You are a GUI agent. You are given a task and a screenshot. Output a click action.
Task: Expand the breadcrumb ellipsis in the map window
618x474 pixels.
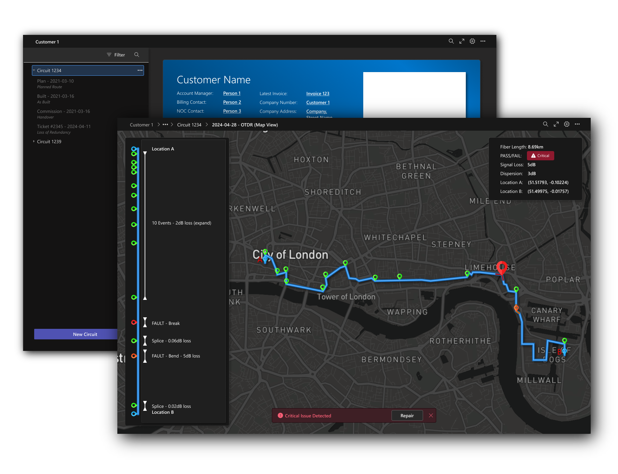pos(165,124)
